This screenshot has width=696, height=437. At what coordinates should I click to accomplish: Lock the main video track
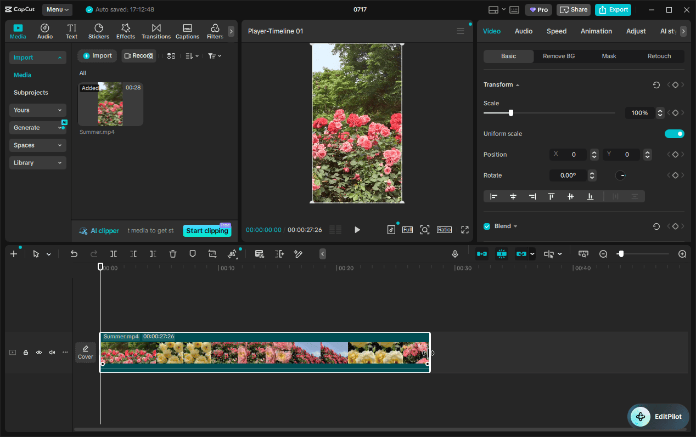pyautogui.click(x=26, y=353)
